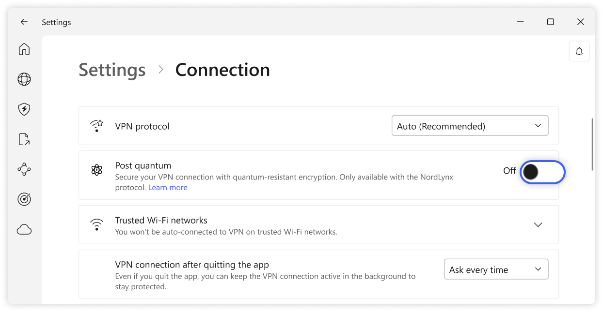Open the cloud icon in sidebar
The width and height of the screenshot is (603, 312).
24,229
